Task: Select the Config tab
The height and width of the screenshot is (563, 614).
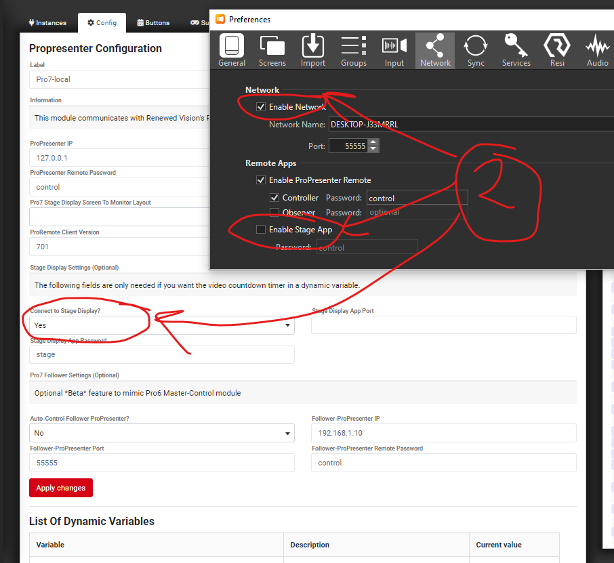Action: point(102,22)
